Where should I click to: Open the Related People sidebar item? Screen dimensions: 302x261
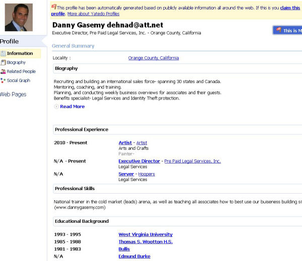(x=21, y=71)
